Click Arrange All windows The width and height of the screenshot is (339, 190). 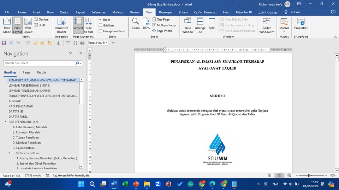(x=200, y=25)
